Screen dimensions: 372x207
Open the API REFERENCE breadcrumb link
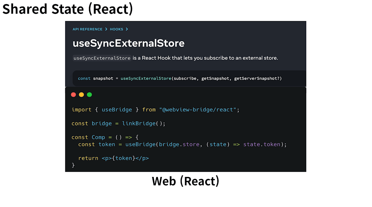[87, 29]
